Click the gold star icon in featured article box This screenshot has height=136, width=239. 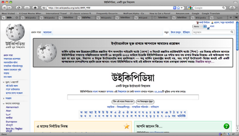click(126, 126)
